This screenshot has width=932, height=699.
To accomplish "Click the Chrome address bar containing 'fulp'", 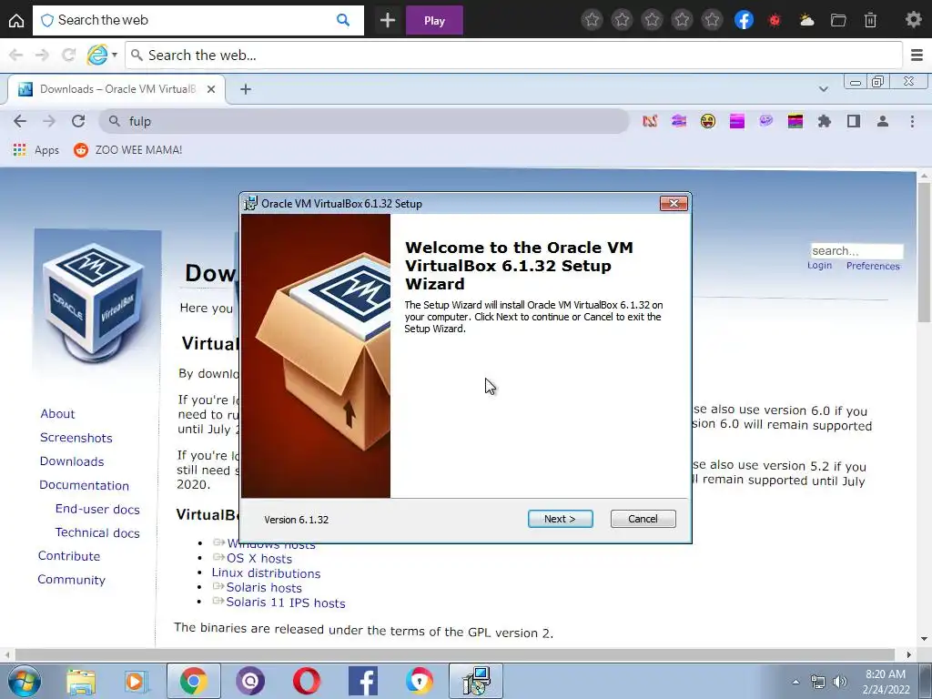I will (364, 121).
